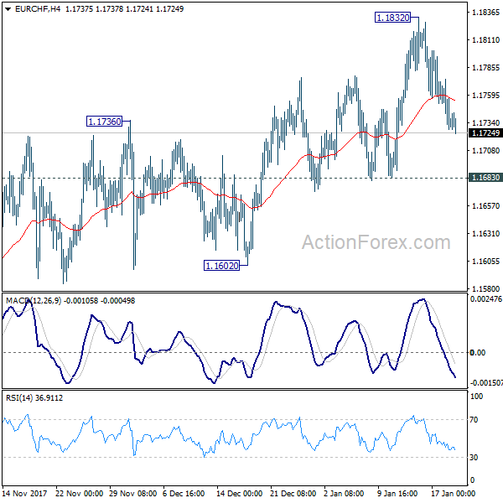Click the 1.18365 price axis value
This screenshot has width=503, height=503.
point(485,13)
